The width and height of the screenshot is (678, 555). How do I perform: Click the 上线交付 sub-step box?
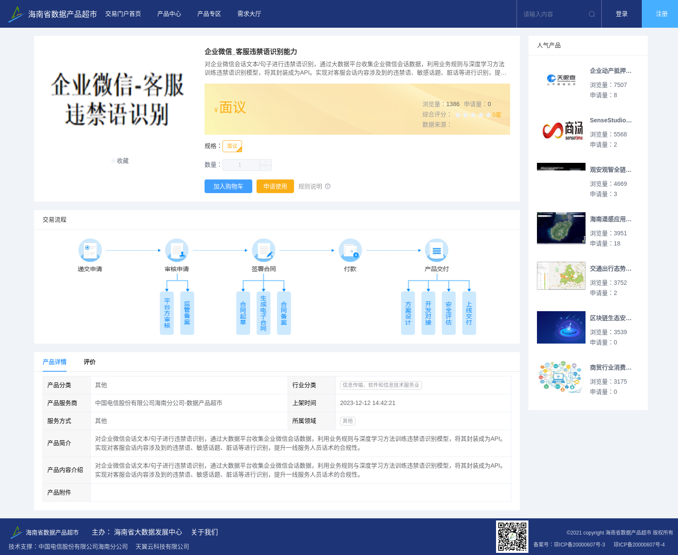pos(469,313)
